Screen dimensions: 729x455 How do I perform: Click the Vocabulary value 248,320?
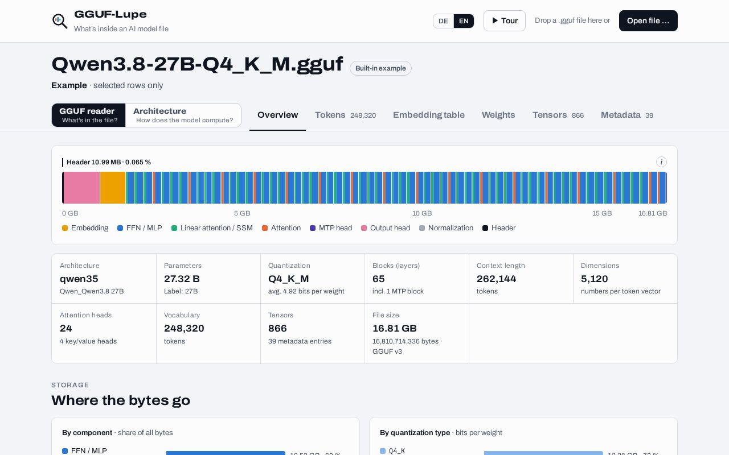point(184,328)
